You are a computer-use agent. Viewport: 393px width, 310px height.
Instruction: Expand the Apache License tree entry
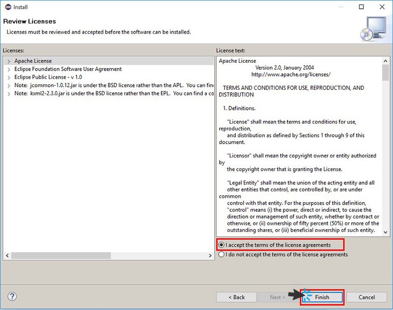(x=9, y=61)
